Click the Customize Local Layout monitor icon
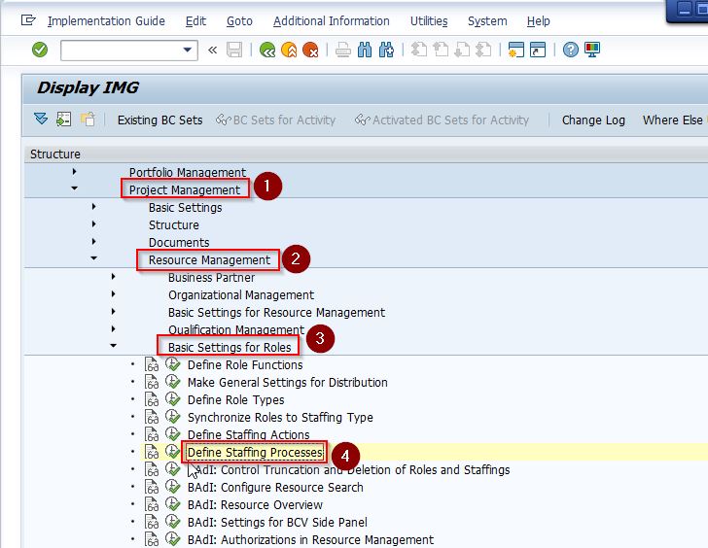 click(x=592, y=50)
